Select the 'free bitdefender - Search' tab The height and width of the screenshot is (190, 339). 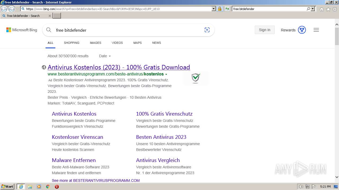[26, 16]
